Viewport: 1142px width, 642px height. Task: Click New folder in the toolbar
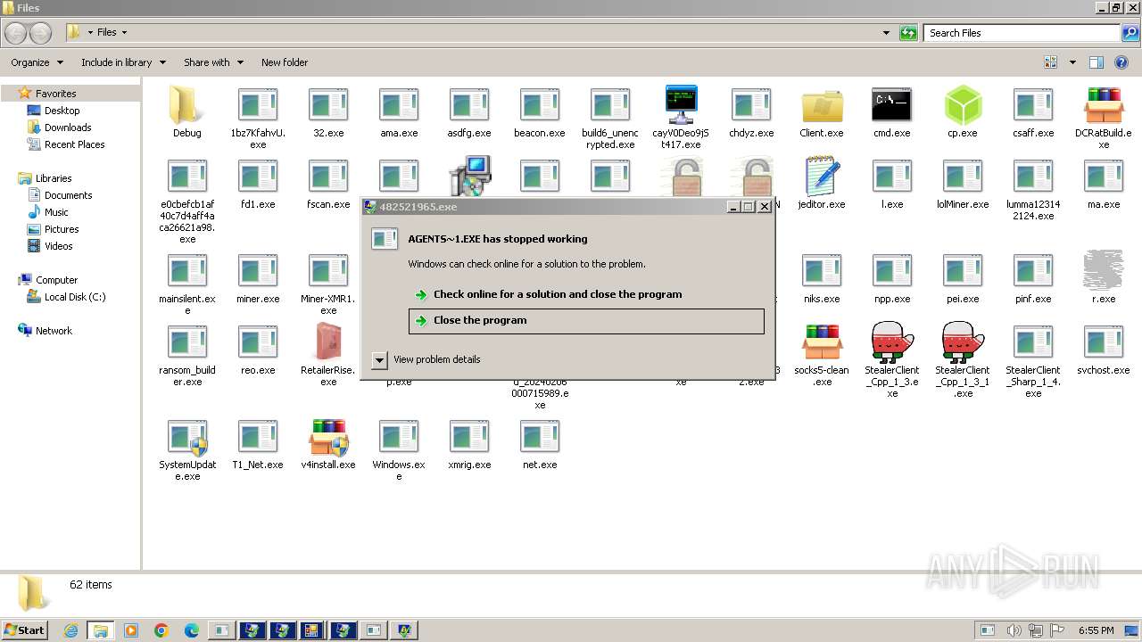285,62
